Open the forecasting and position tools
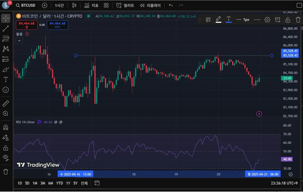 tap(6, 59)
